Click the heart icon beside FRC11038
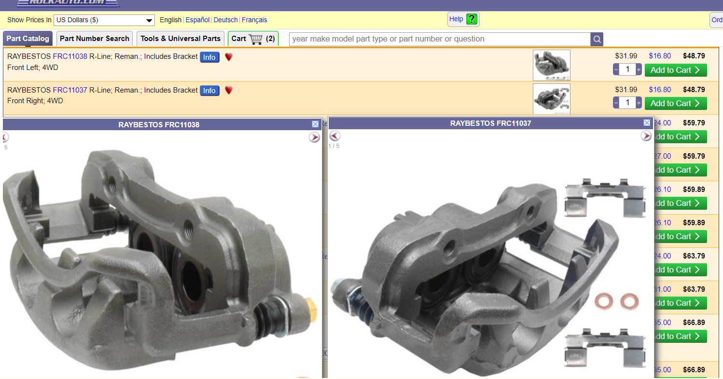The image size is (723, 379). point(229,57)
